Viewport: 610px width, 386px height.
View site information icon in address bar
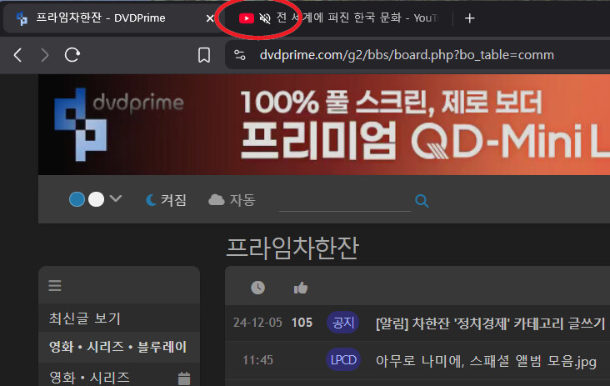(240, 55)
